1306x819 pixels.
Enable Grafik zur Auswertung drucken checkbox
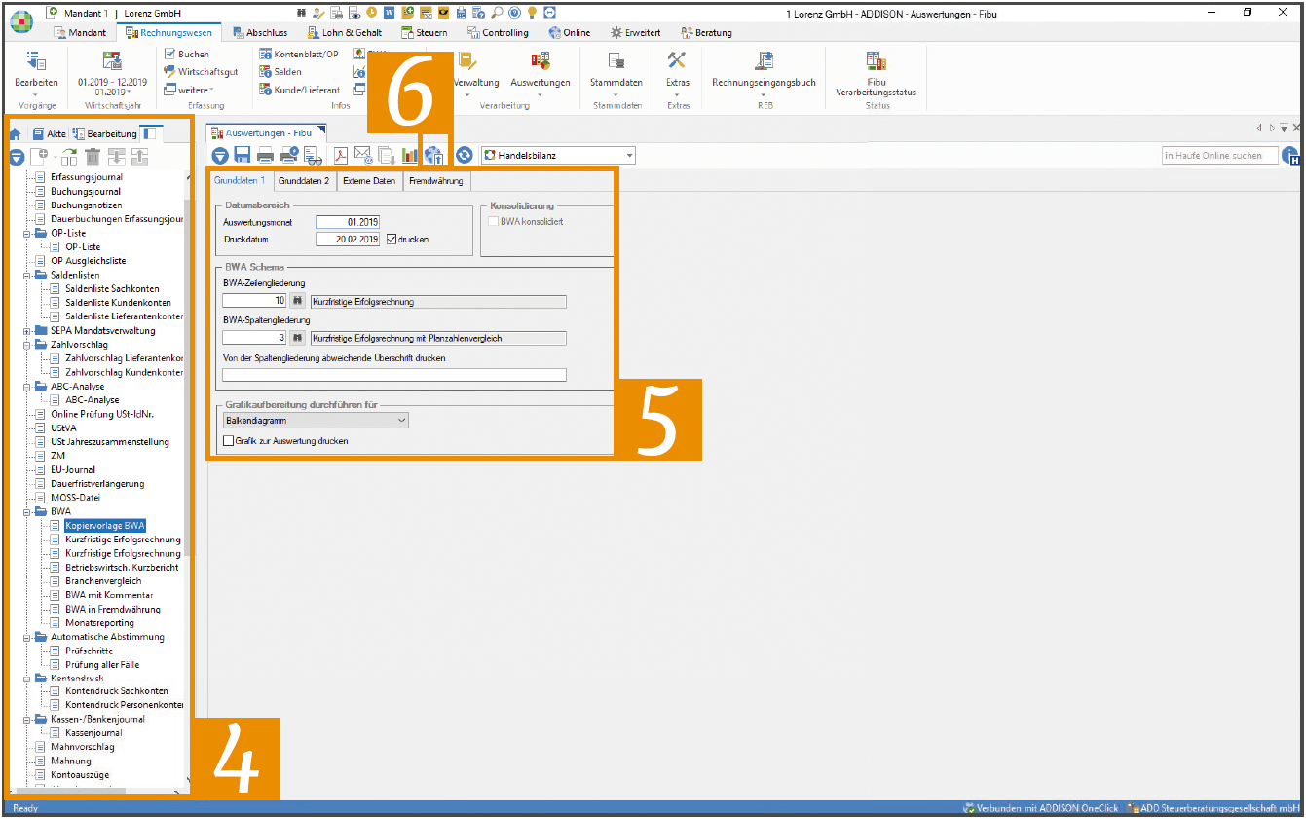coord(229,441)
